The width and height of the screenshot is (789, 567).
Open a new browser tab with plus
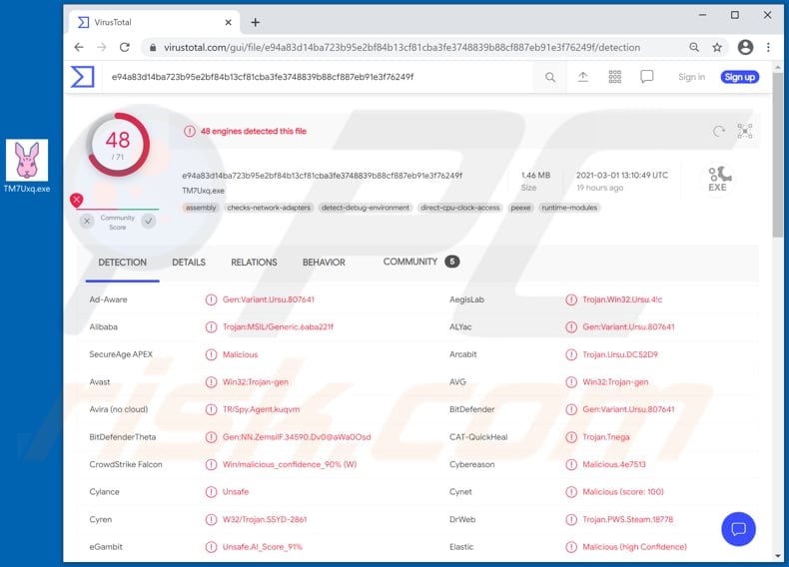pyautogui.click(x=255, y=23)
